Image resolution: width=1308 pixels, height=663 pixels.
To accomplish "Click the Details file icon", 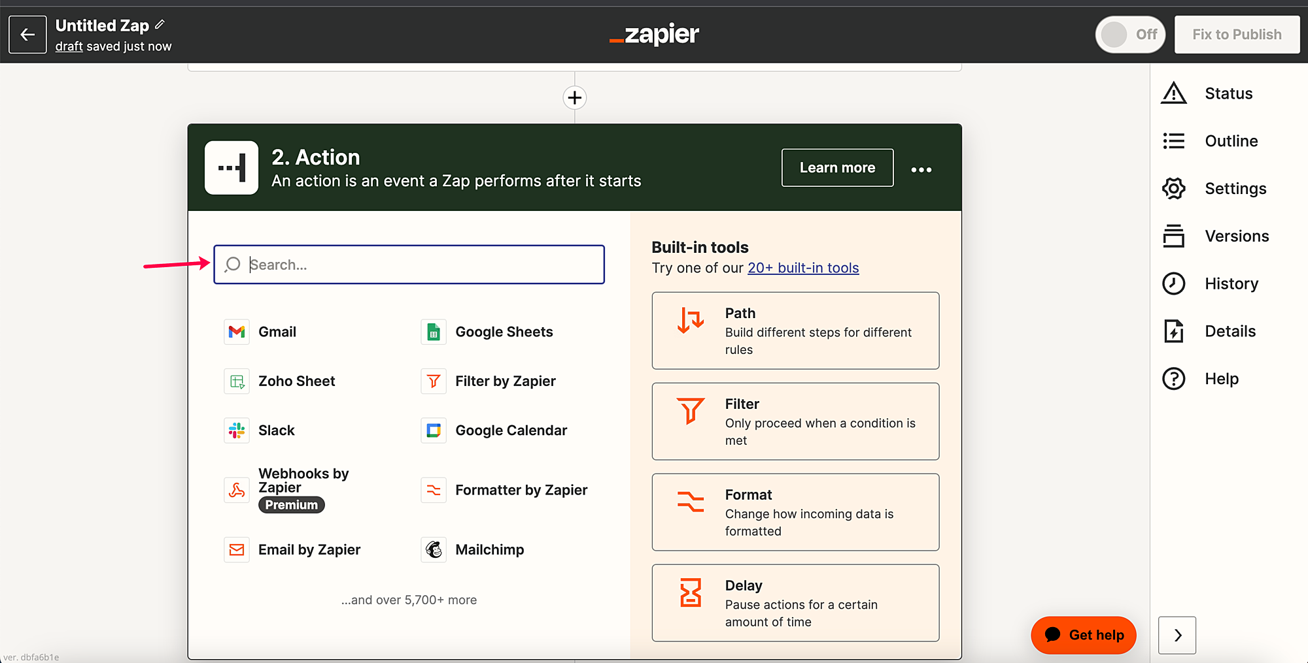I will coord(1174,332).
